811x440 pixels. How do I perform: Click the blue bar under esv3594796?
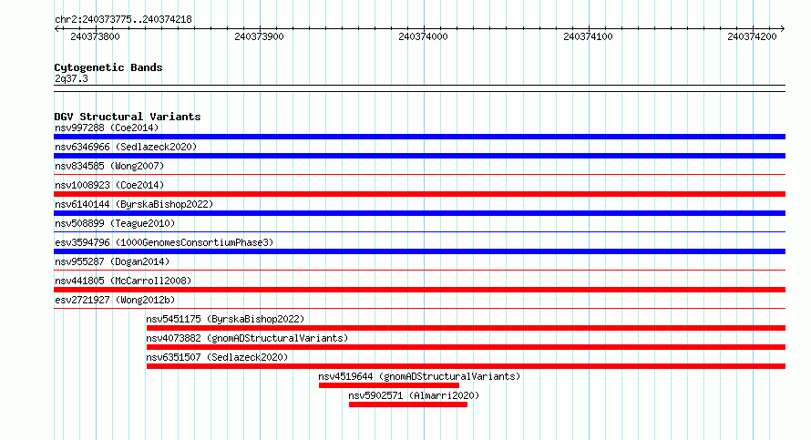[419, 251]
